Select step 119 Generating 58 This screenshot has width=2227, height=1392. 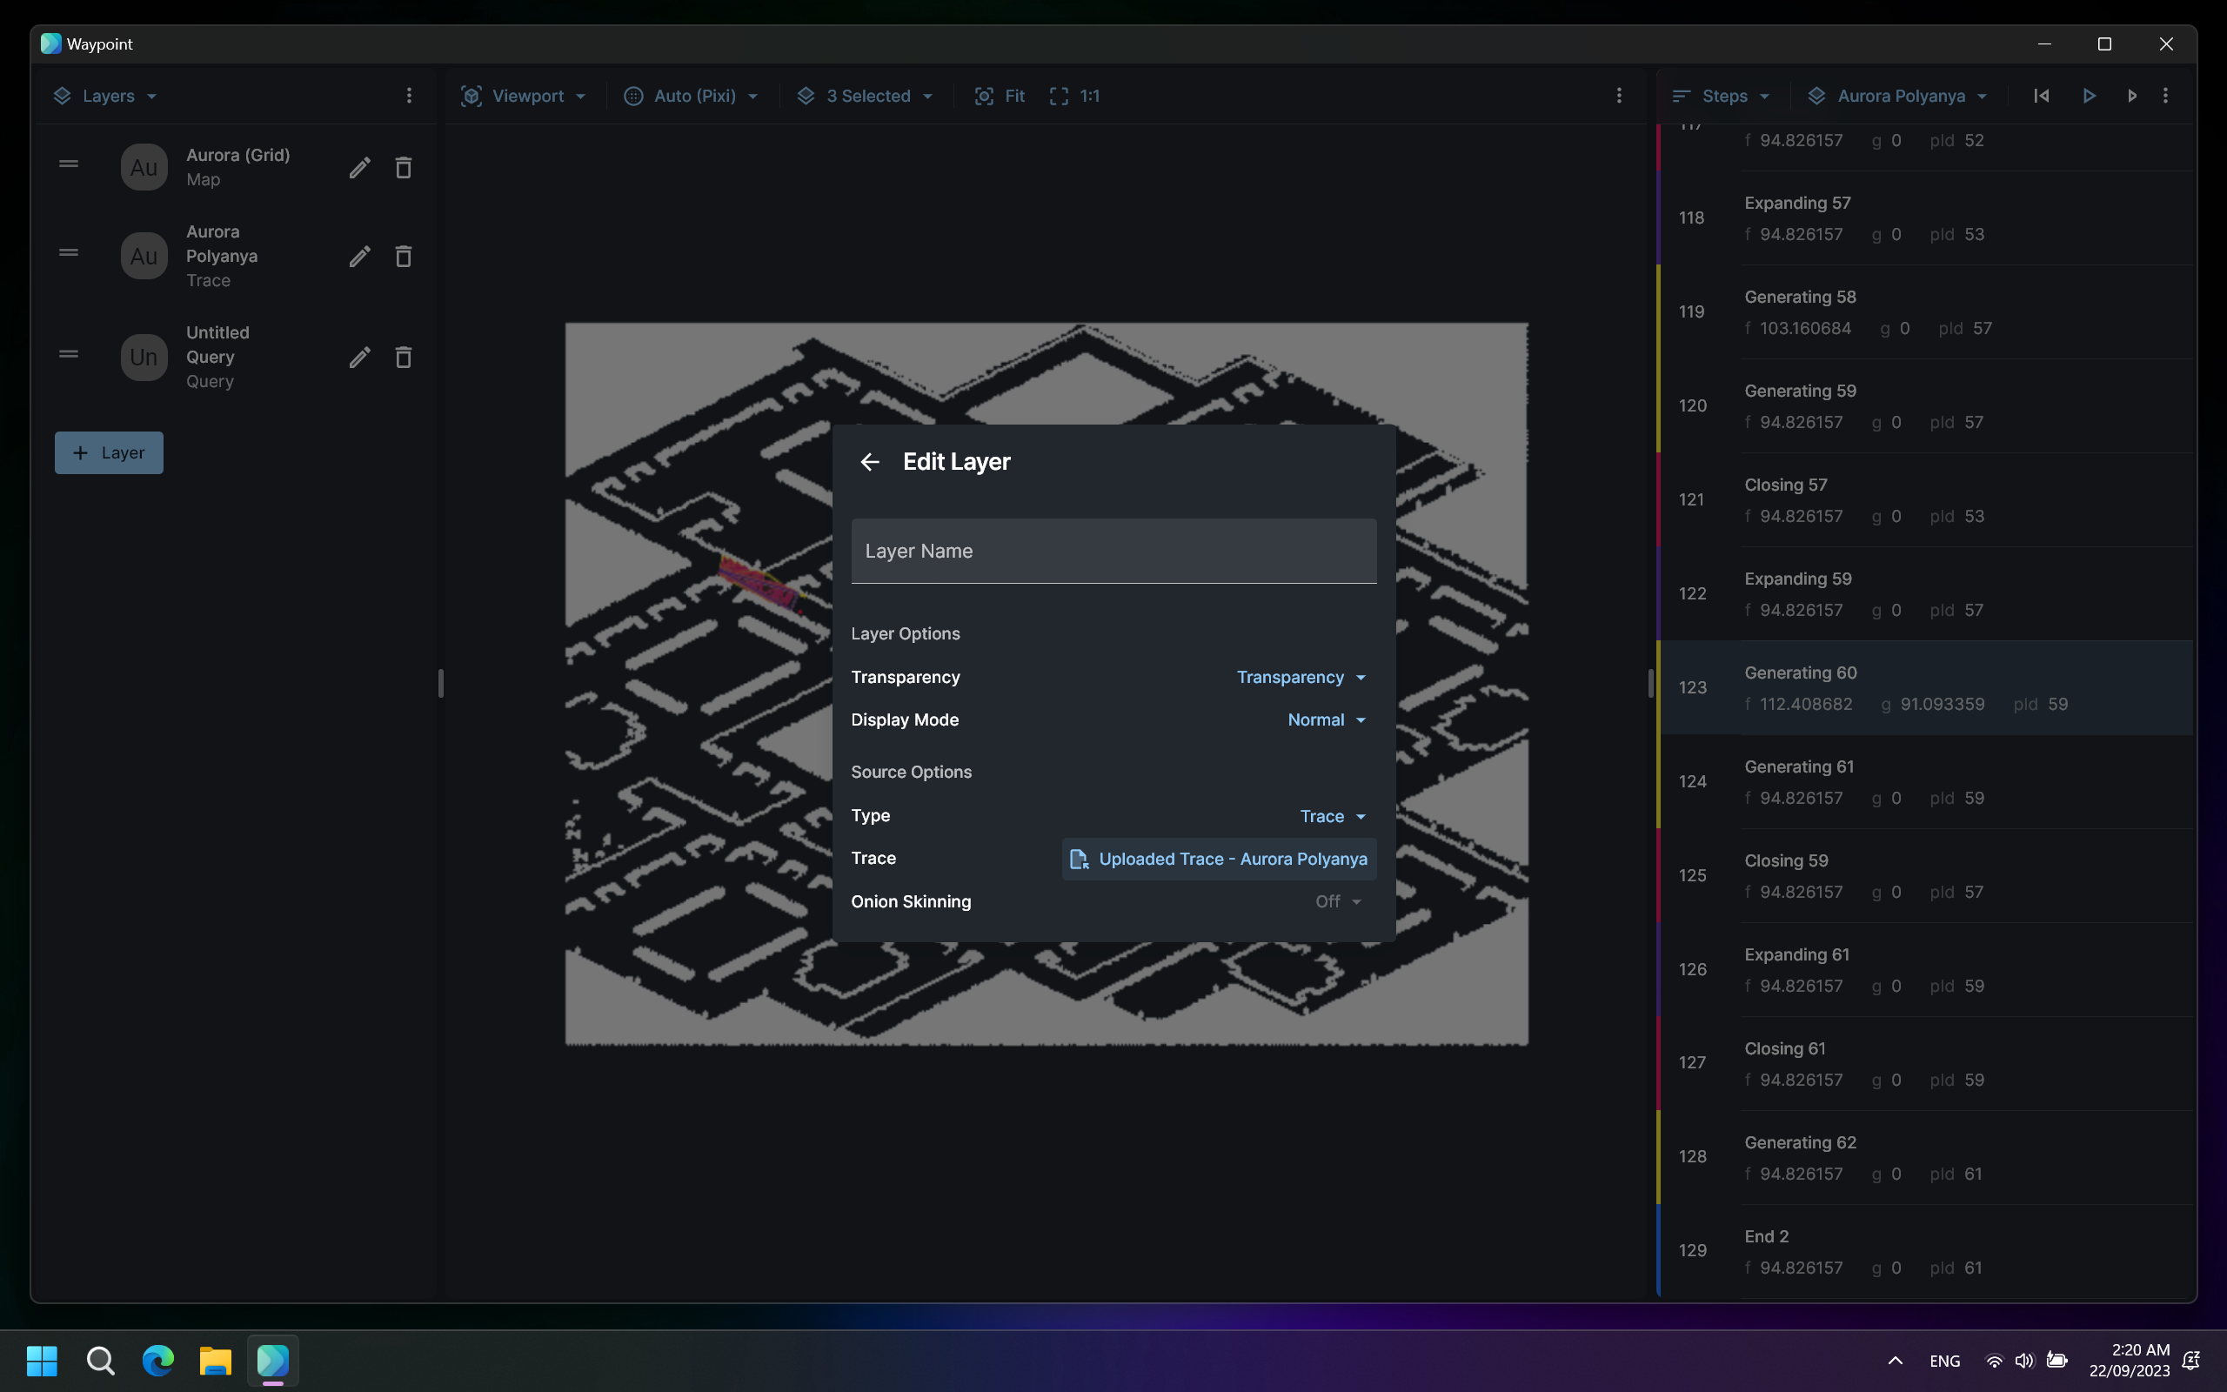pyautogui.click(x=1927, y=312)
